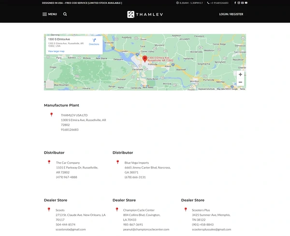Screen dimensions: 290x236
Task: Click the Blue Vega Imports name
Action: (137, 163)
